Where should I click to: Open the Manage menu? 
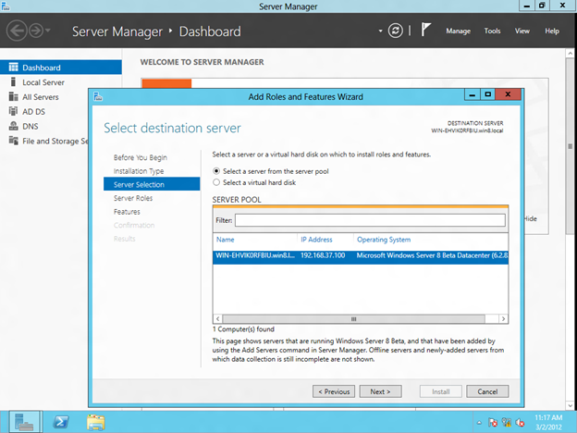(458, 31)
